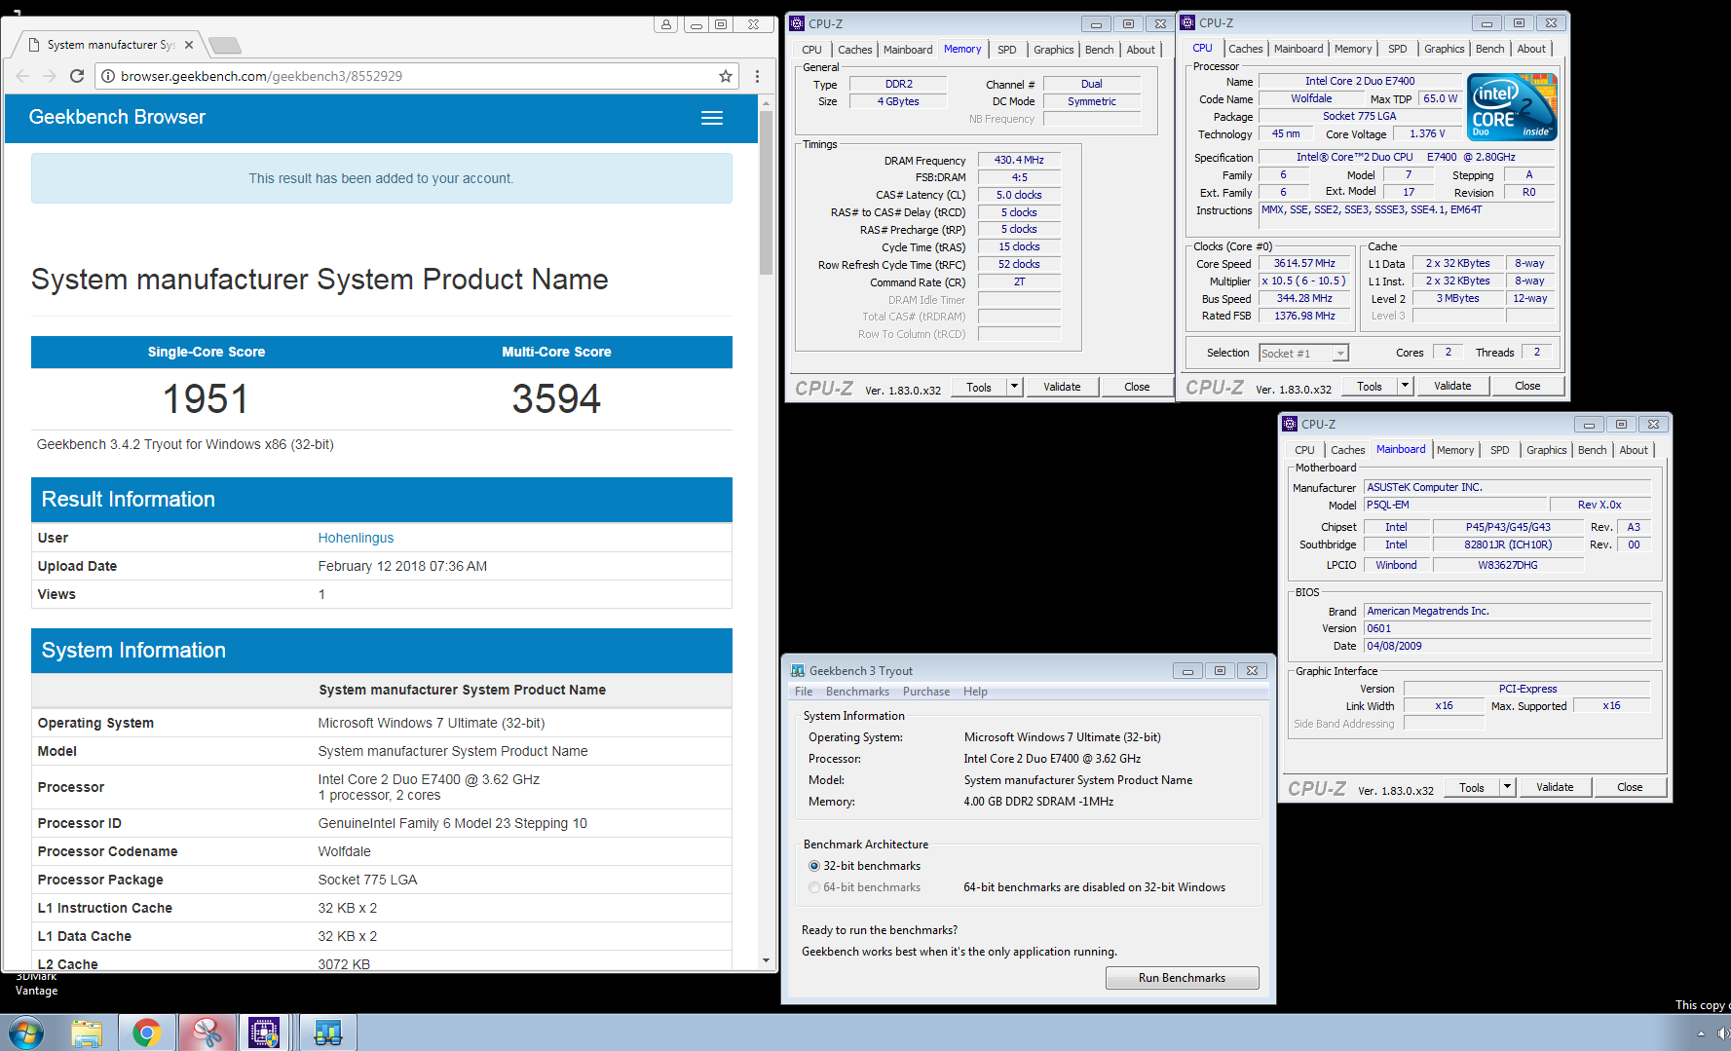This screenshot has width=1731, height=1051.
Task: Click the Chrome page vertical scrollbar
Action: [x=766, y=193]
